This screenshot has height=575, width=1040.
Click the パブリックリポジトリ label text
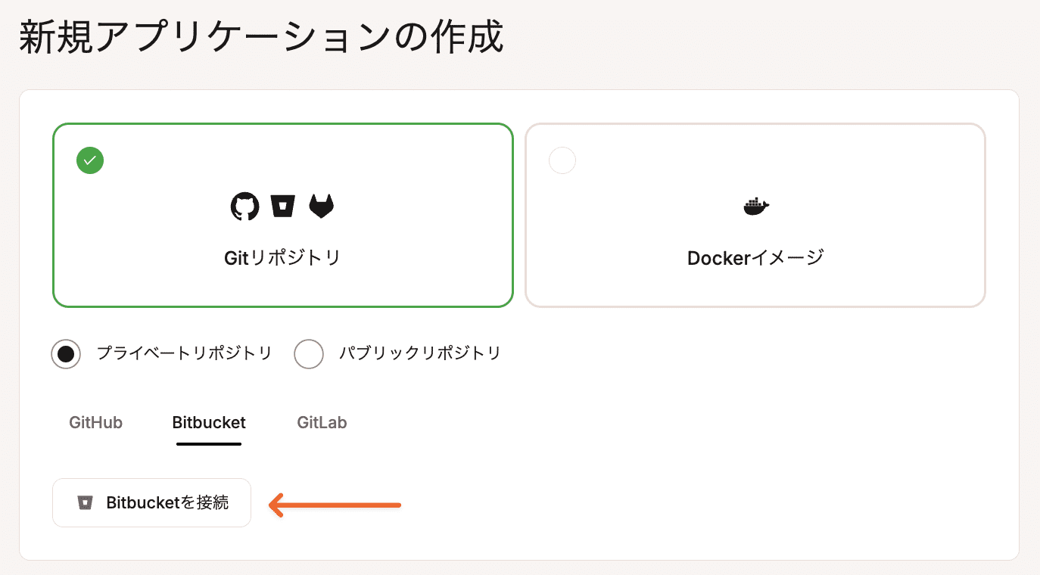tap(419, 353)
